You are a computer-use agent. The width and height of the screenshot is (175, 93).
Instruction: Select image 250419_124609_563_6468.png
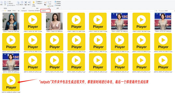click(x=54, y=22)
